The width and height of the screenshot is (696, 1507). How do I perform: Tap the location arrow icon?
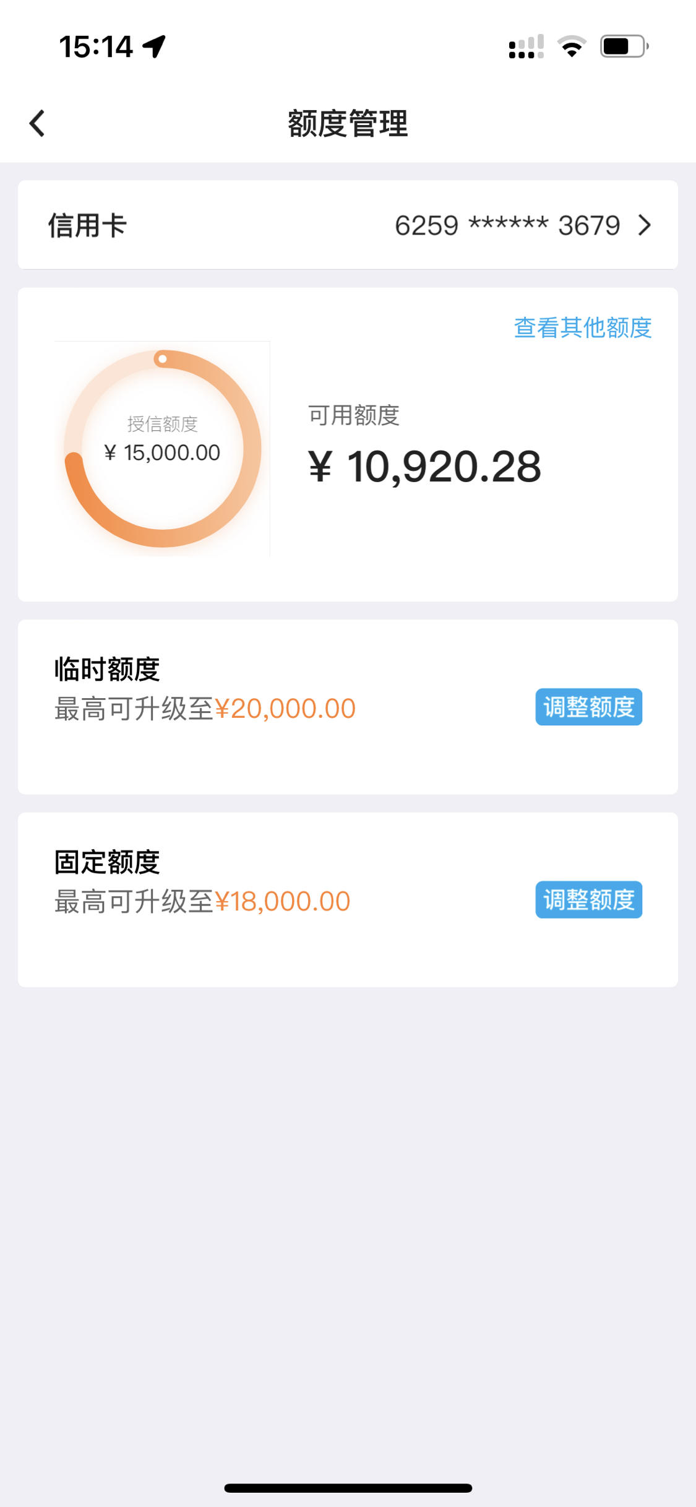154,46
